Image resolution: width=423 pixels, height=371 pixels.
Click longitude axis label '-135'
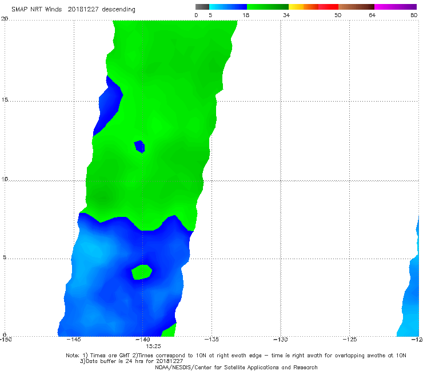pyautogui.click(x=212, y=340)
